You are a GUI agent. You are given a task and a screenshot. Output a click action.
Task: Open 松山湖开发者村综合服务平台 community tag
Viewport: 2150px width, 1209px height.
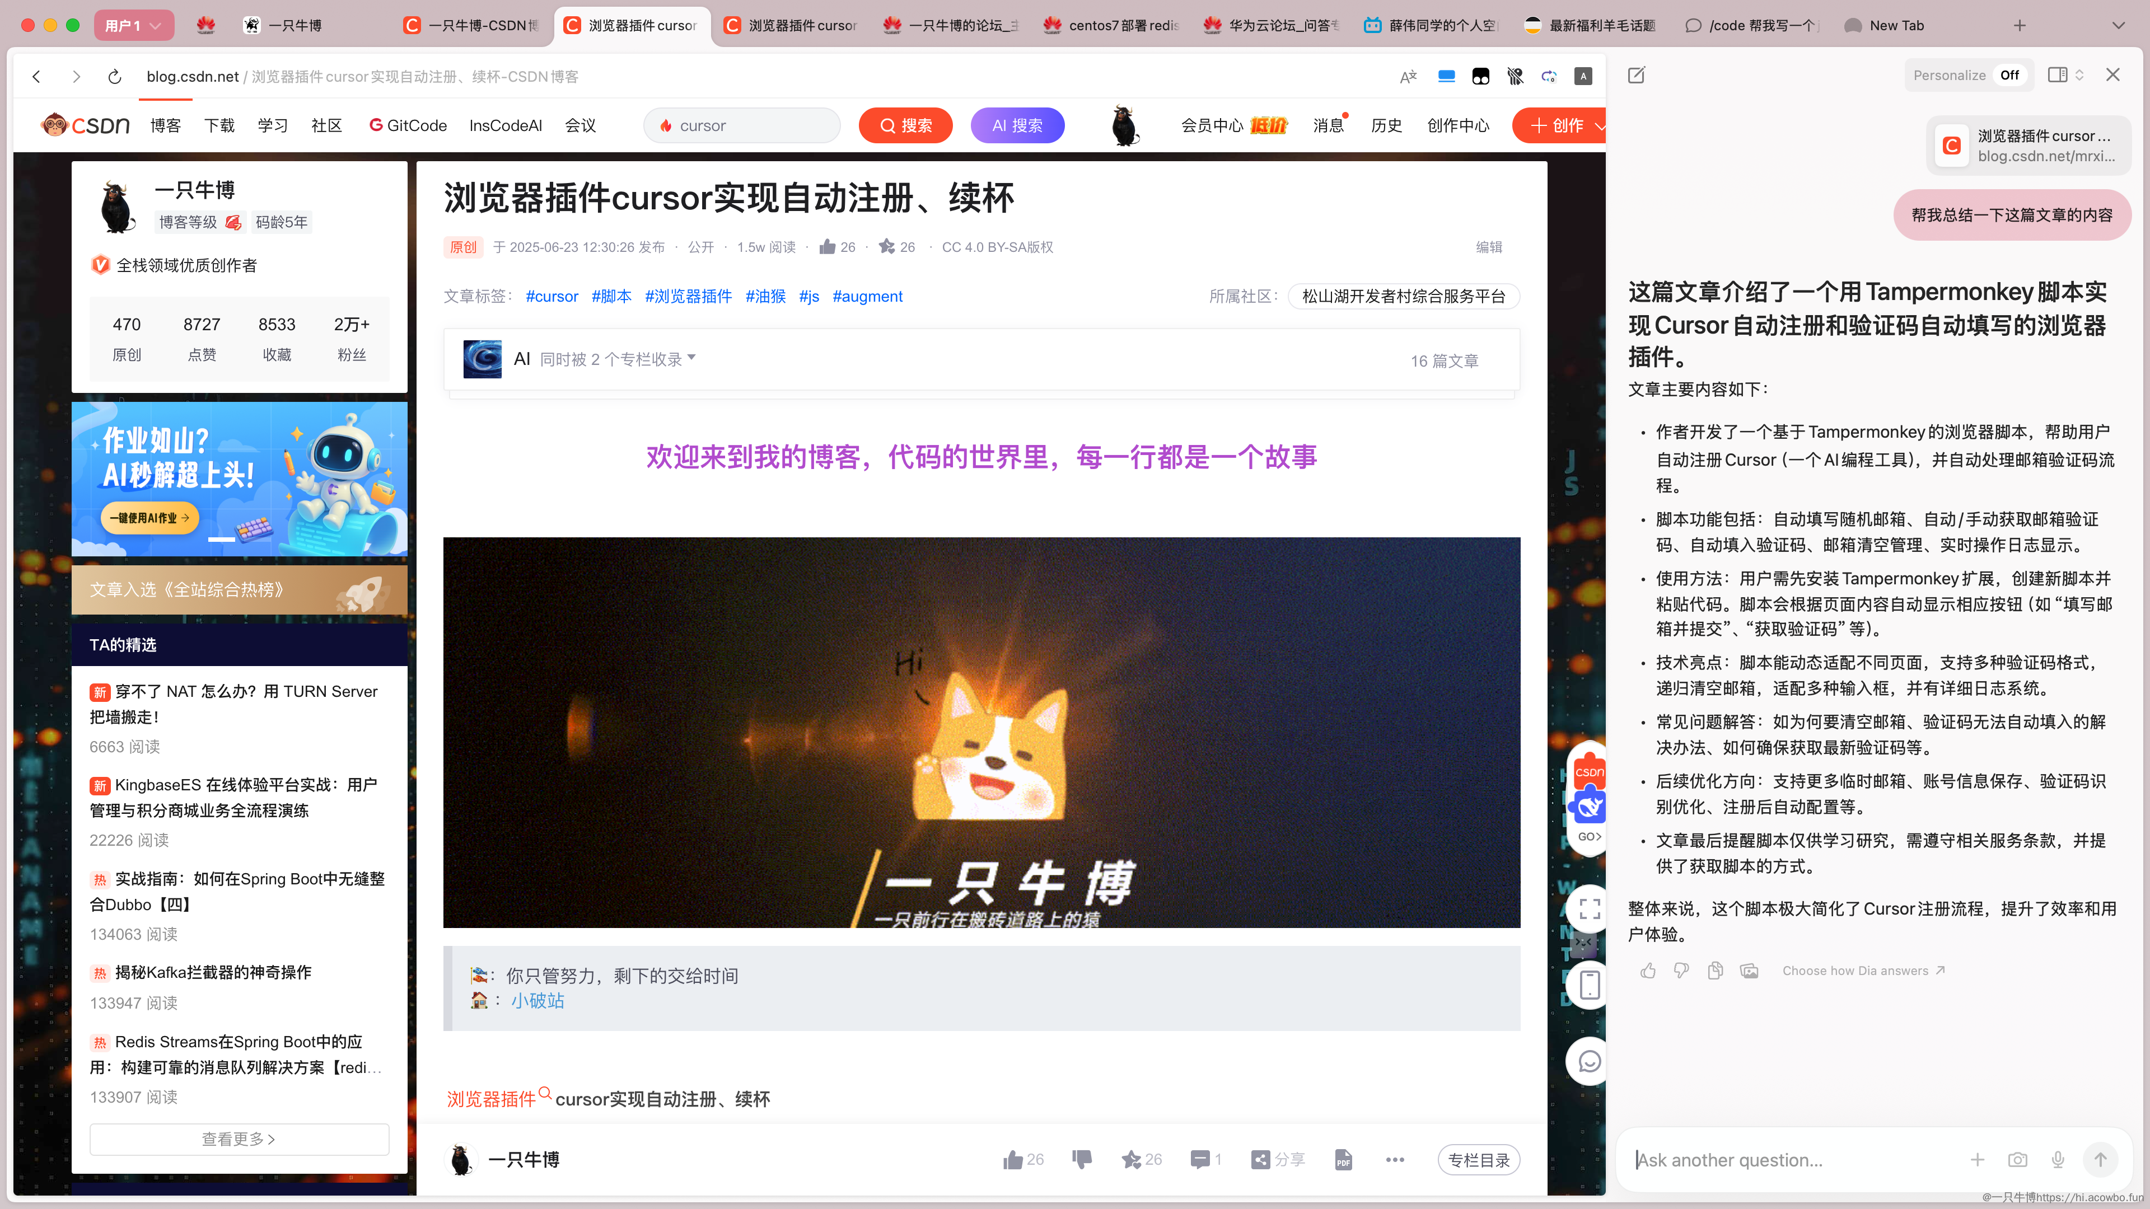[1404, 296]
